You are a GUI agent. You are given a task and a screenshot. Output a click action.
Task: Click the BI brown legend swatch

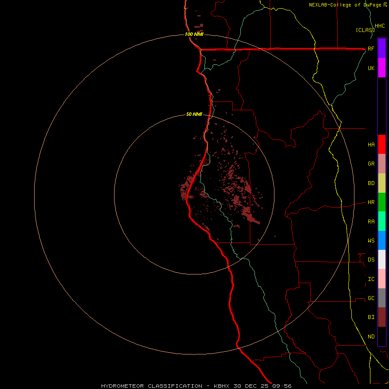(x=382, y=317)
